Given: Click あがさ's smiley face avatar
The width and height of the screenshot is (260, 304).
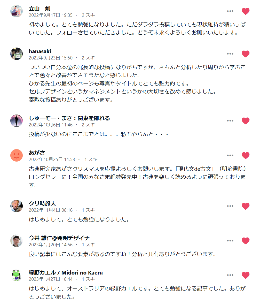Looking at the screenshot, I should point(16,155).
